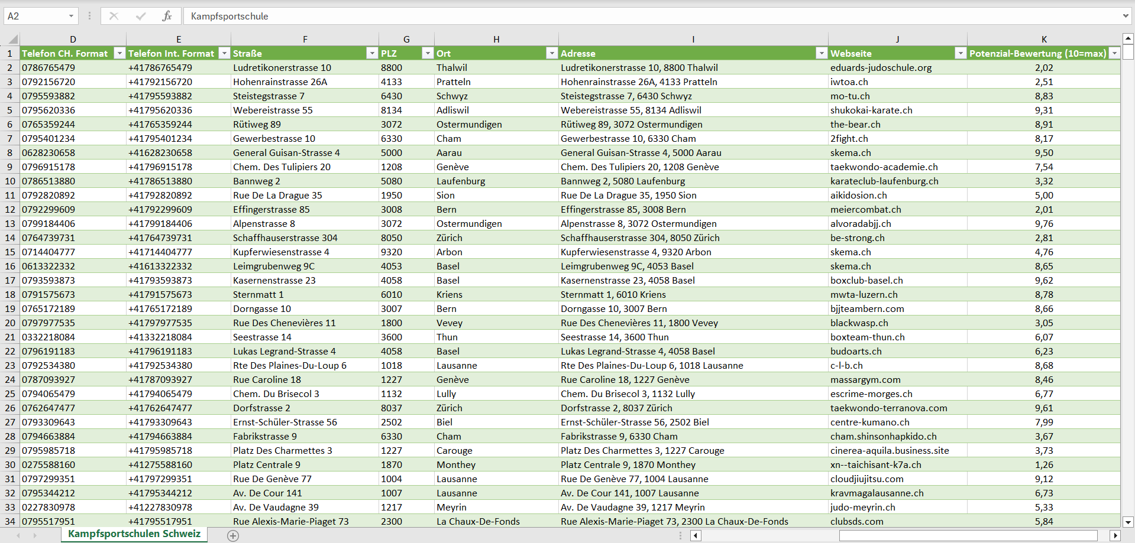1135x543 pixels.
Task: Click rating value 3,05 for Vevey
Action: click(1044, 323)
